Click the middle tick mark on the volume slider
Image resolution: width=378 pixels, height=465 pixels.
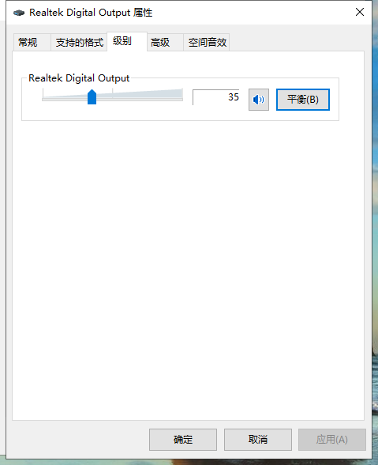pos(113,93)
